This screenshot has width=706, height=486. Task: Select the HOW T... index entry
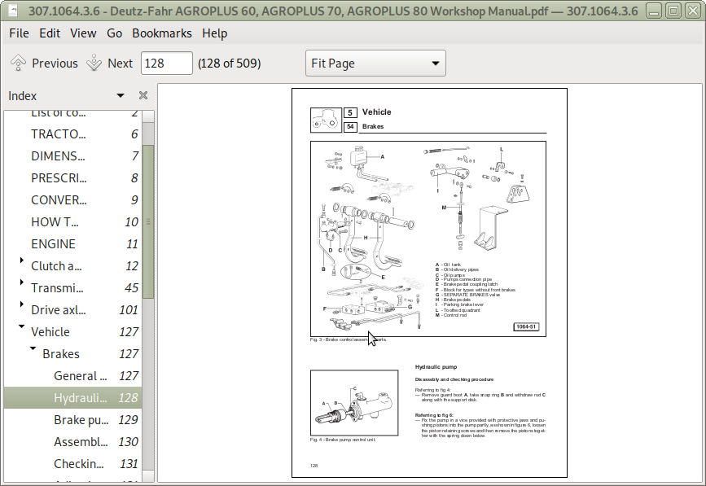[73, 222]
